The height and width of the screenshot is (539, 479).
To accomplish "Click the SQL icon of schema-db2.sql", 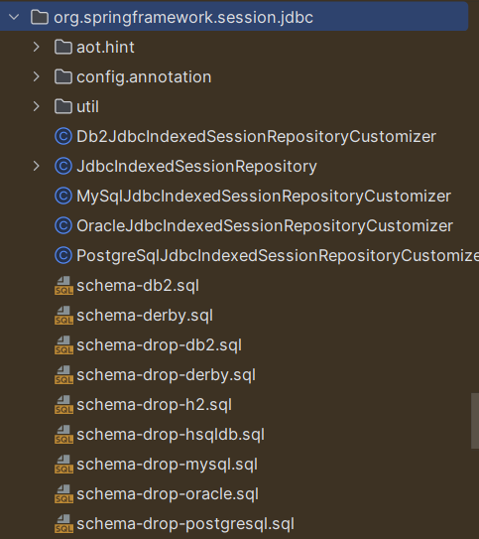I will tap(63, 286).
